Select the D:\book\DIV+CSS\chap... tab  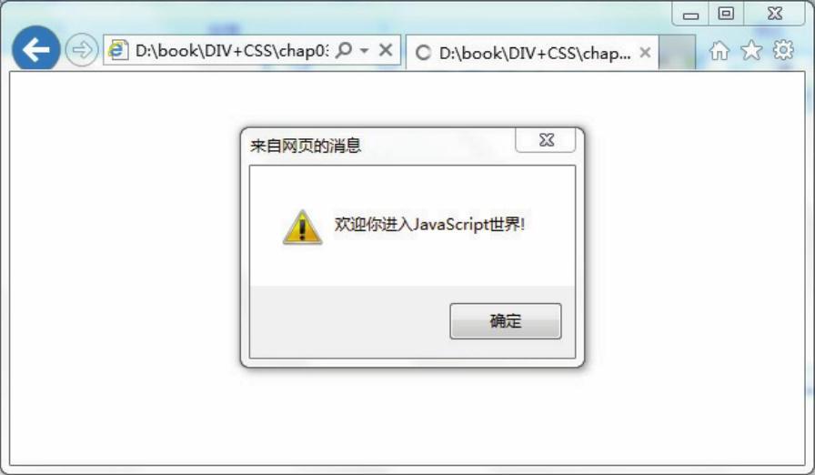coord(532,53)
